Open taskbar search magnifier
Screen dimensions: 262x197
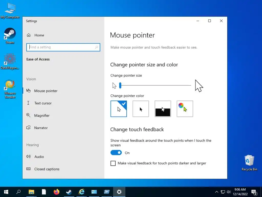pos(18,192)
